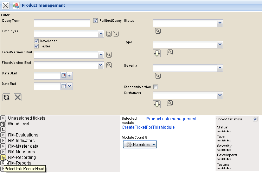Click the magnifier icon under Severity
The image size is (262, 174).
(158, 75)
